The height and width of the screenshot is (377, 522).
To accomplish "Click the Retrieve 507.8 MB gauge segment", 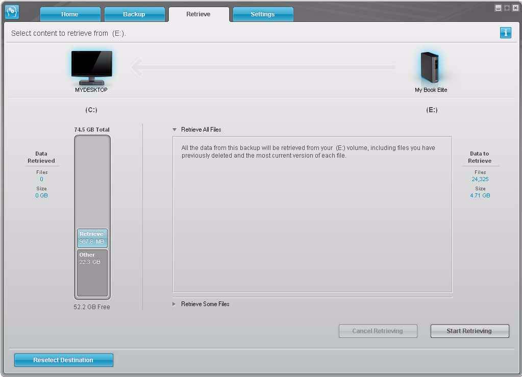I will (x=92, y=238).
